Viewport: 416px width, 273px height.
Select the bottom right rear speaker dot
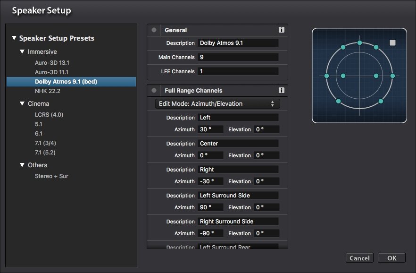[x=381, y=101]
